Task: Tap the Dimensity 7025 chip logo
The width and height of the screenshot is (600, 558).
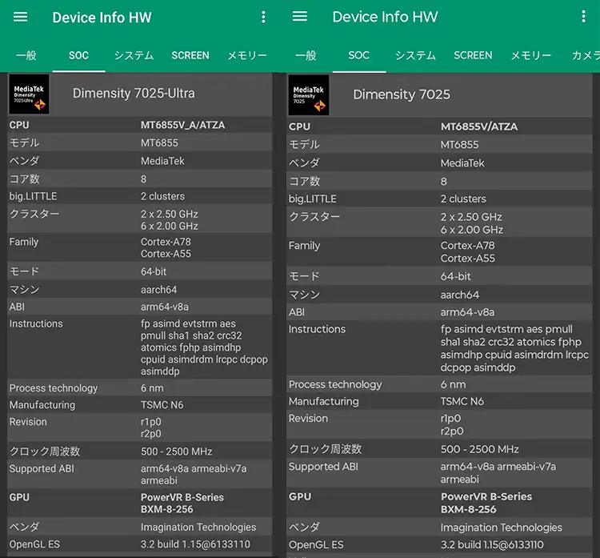Action: click(309, 95)
